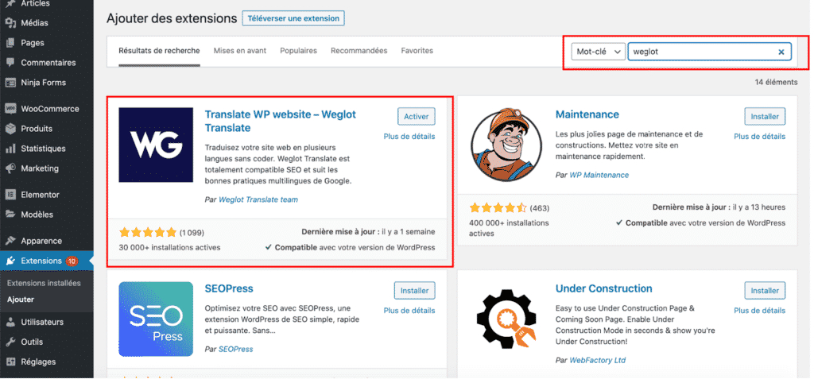Open Plus de détails for SEOPress
This screenshot has width=814, height=379.
coord(409,311)
